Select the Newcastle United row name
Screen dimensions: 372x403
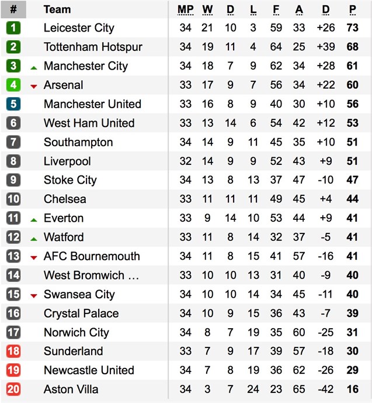pos(89,370)
